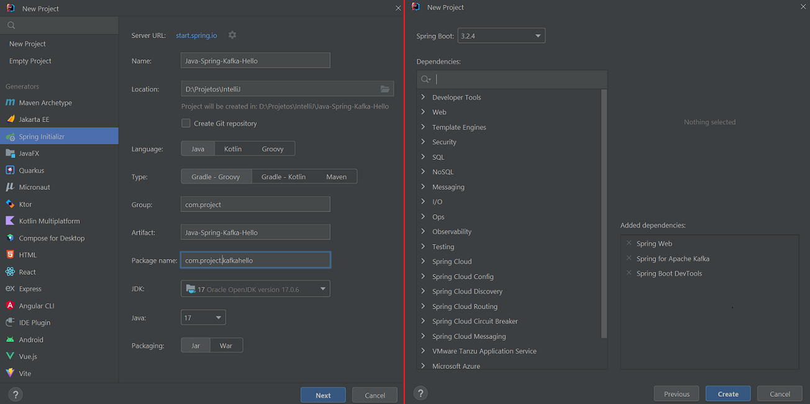Viewport: 810px width, 404px height.
Task: Expand Developer Tools dependencies
Action: coord(423,97)
